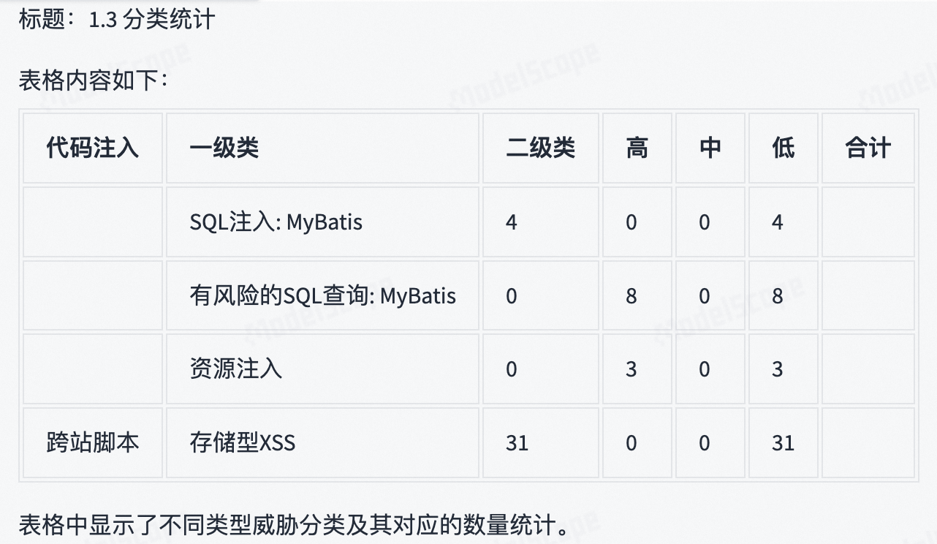Screen dimensions: 937x544
Task: Select the "高" column header
Action: [637, 148]
